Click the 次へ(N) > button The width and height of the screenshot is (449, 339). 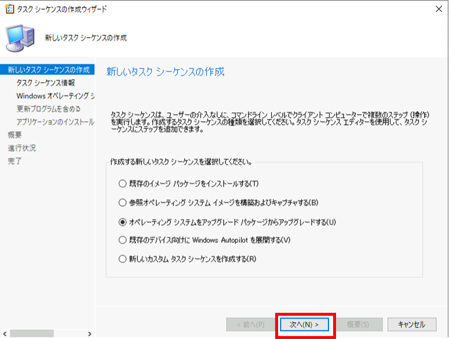click(304, 325)
